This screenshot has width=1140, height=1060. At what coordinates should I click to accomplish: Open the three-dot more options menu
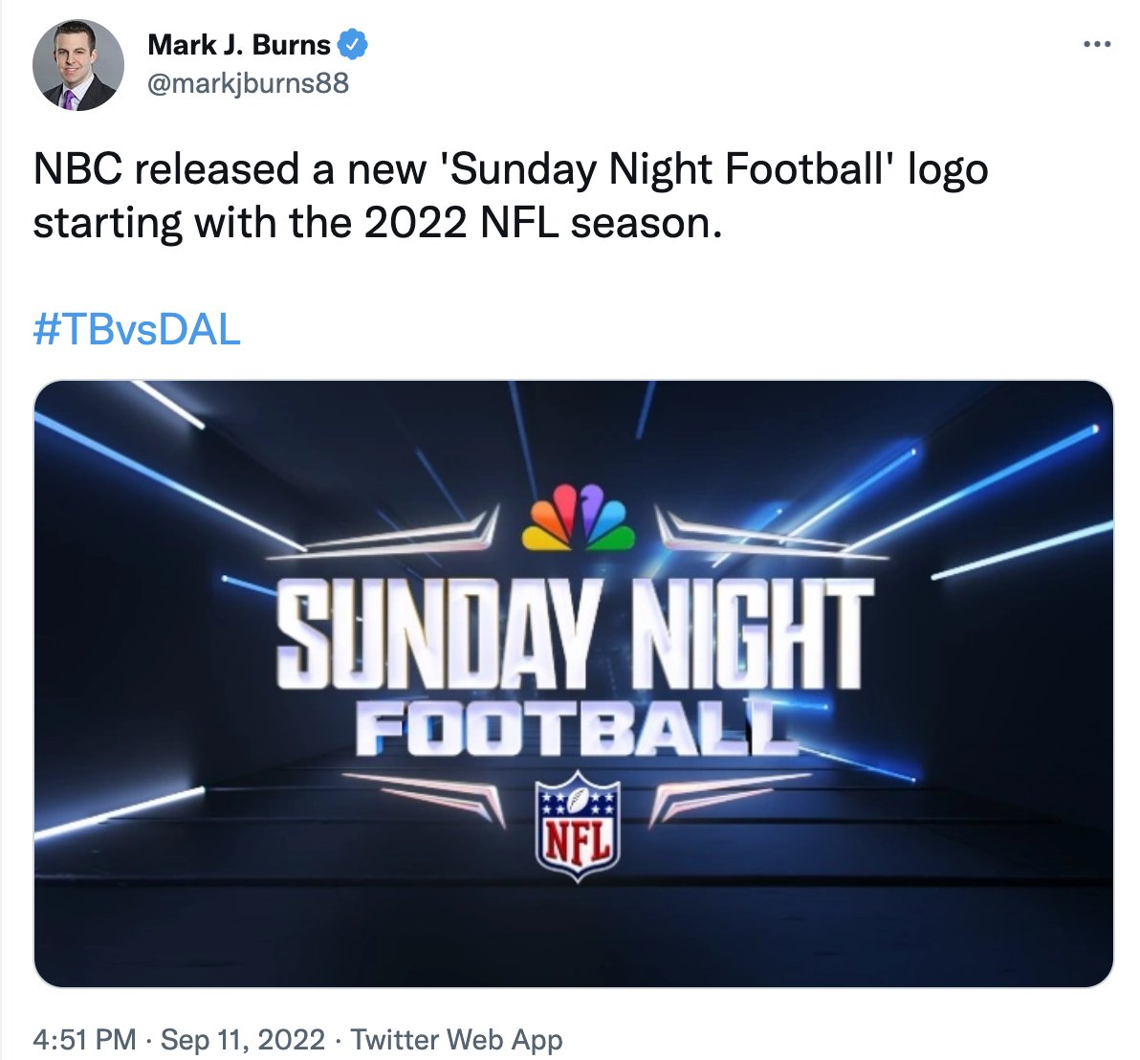click(1097, 45)
